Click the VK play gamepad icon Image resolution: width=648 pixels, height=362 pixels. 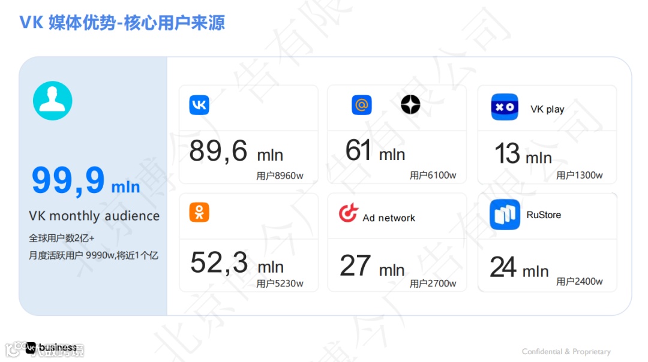pyautogui.click(x=505, y=107)
